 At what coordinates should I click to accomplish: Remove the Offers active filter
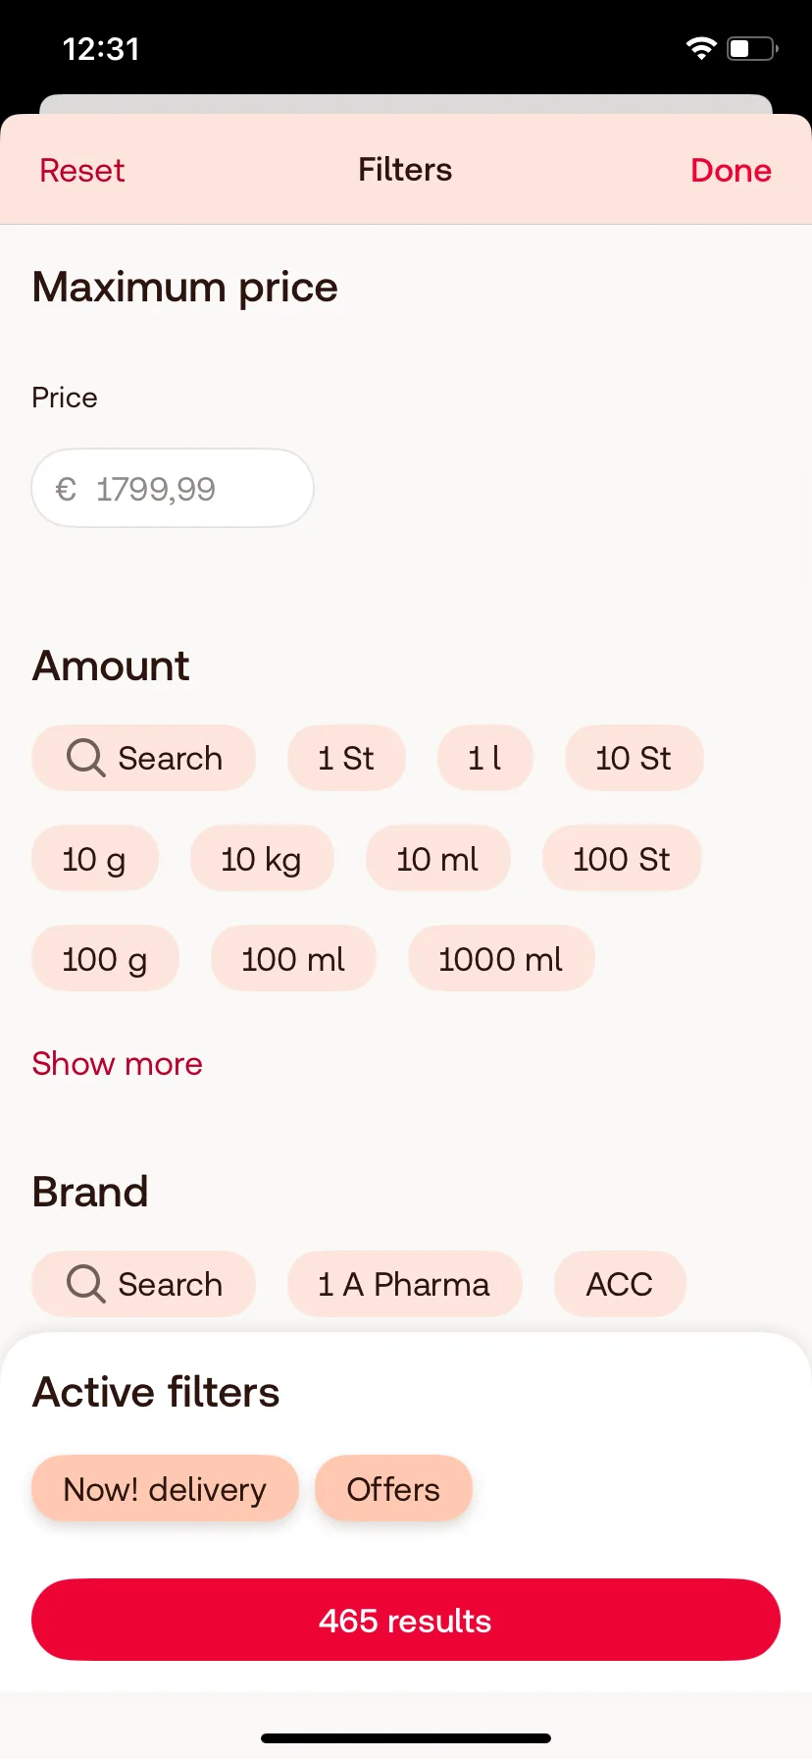pos(393,1489)
